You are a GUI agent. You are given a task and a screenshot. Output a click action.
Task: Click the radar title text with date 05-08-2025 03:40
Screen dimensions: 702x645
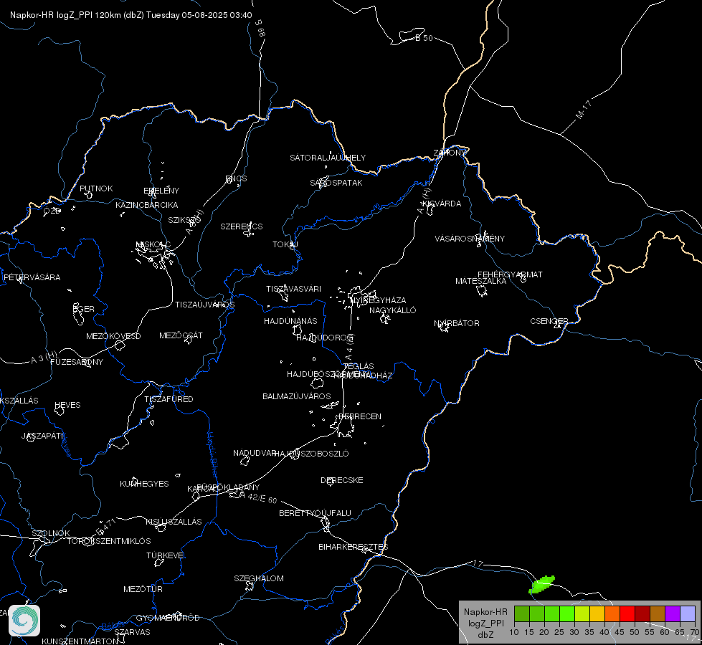[131, 15]
